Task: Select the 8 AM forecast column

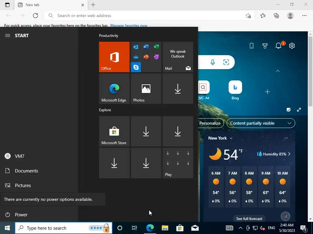Action: point(249,187)
